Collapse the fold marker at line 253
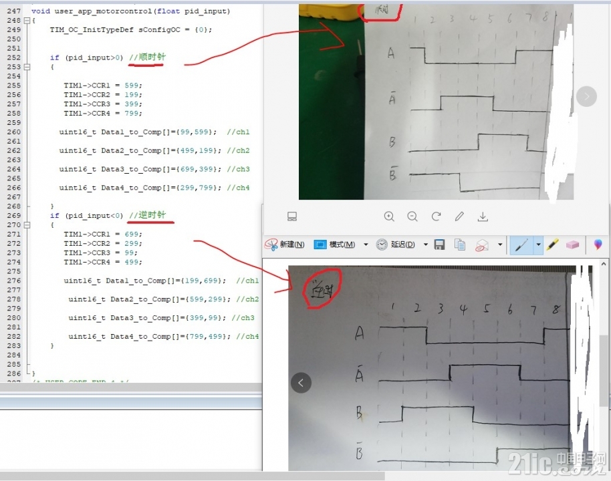Image resolution: width=611 pixels, height=481 pixels. [27, 67]
